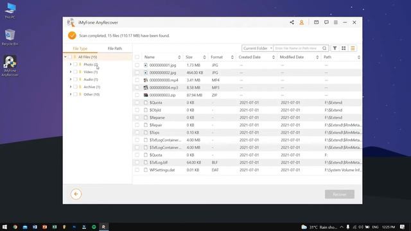Expand the Audio tree node
411x231 pixels.
tap(71, 80)
